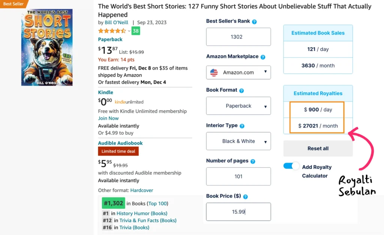
Task: Click help icon beside Book Price
Action: (x=245, y=197)
